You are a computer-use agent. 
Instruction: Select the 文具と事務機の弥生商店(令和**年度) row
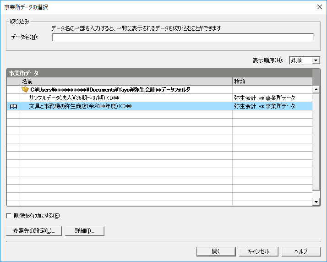click(x=159, y=106)
